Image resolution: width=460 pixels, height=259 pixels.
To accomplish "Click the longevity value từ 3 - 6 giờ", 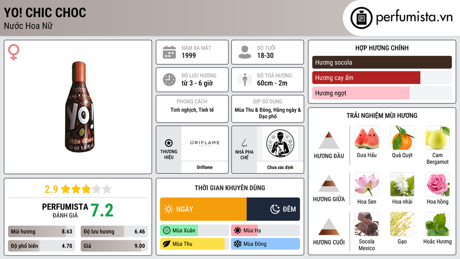I will point(197,83).
